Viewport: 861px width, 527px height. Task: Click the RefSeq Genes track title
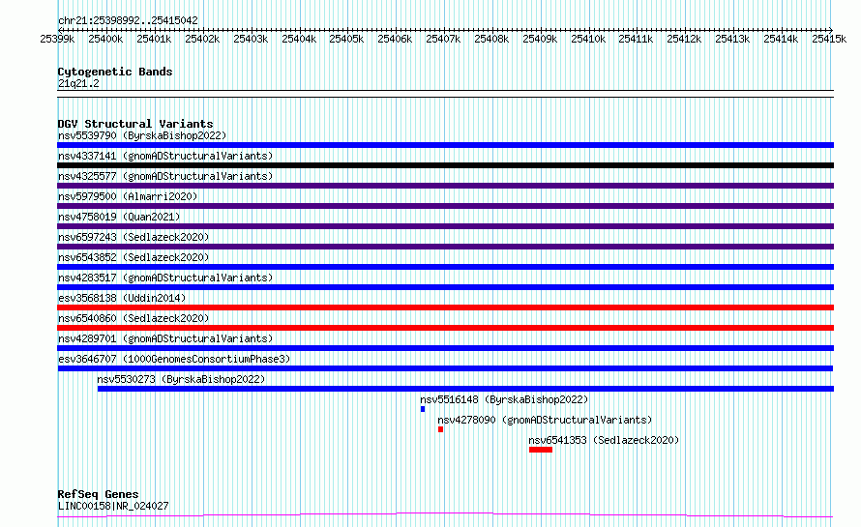pos(98,495)
